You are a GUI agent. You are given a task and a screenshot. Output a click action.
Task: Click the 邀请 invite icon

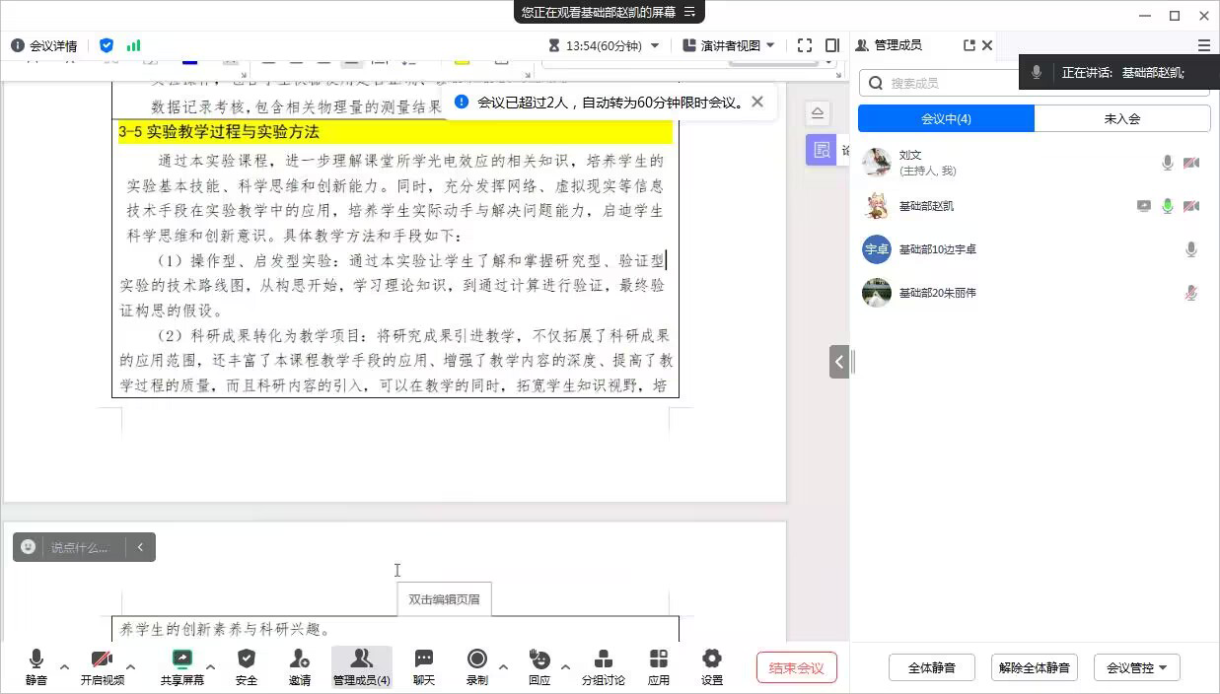click(300, 659)
